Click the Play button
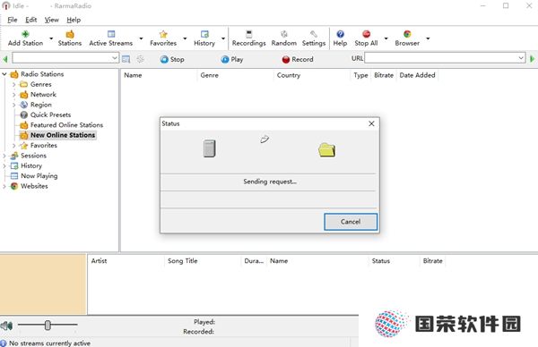This screenshot has height=347, width=538. click(x=232, y=59)
